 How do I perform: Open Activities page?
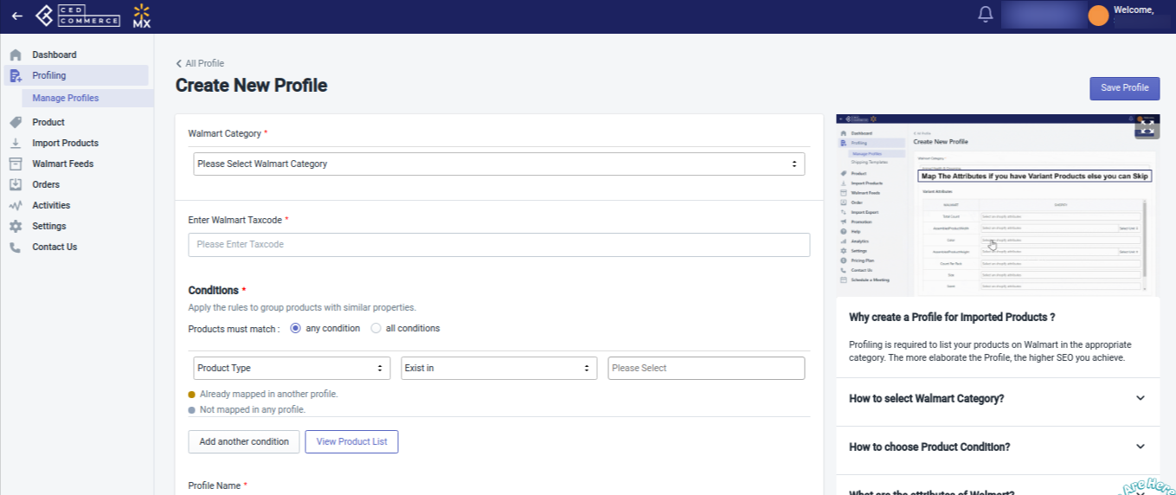point(51,205)
